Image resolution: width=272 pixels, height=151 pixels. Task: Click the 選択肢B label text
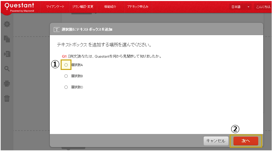pyautogui.click(x=77, y=76)
